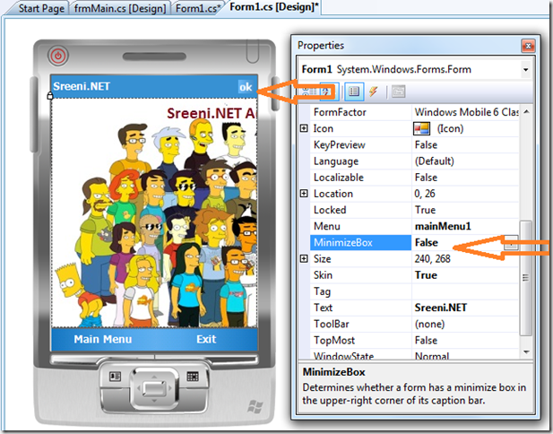
Task: Click the MinimizeBox description pane heading
Action: pyautogui.click(x=333, y=372)
